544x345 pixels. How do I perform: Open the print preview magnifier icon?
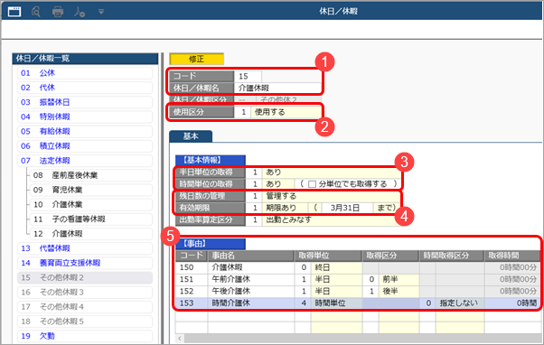[36, 12]
